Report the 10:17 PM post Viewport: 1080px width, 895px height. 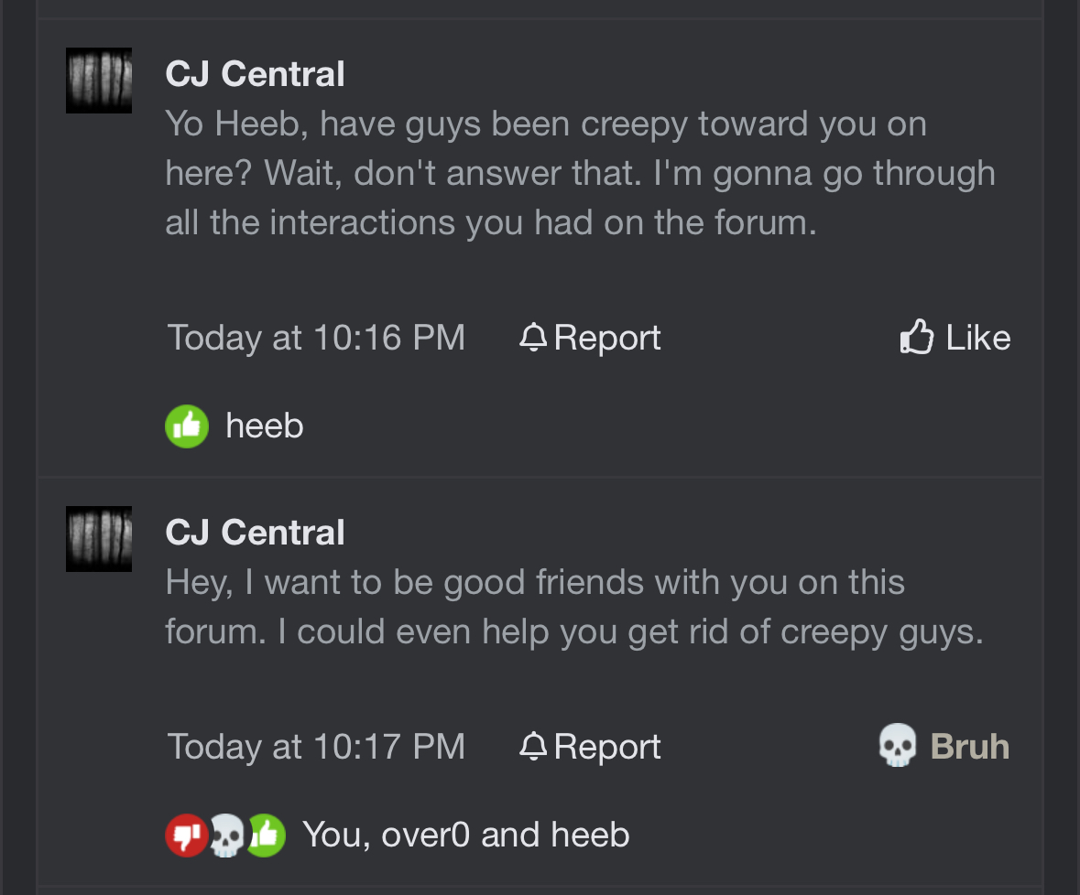point(590,747)
